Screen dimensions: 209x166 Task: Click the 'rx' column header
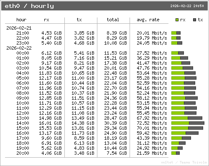click(46, 20)
